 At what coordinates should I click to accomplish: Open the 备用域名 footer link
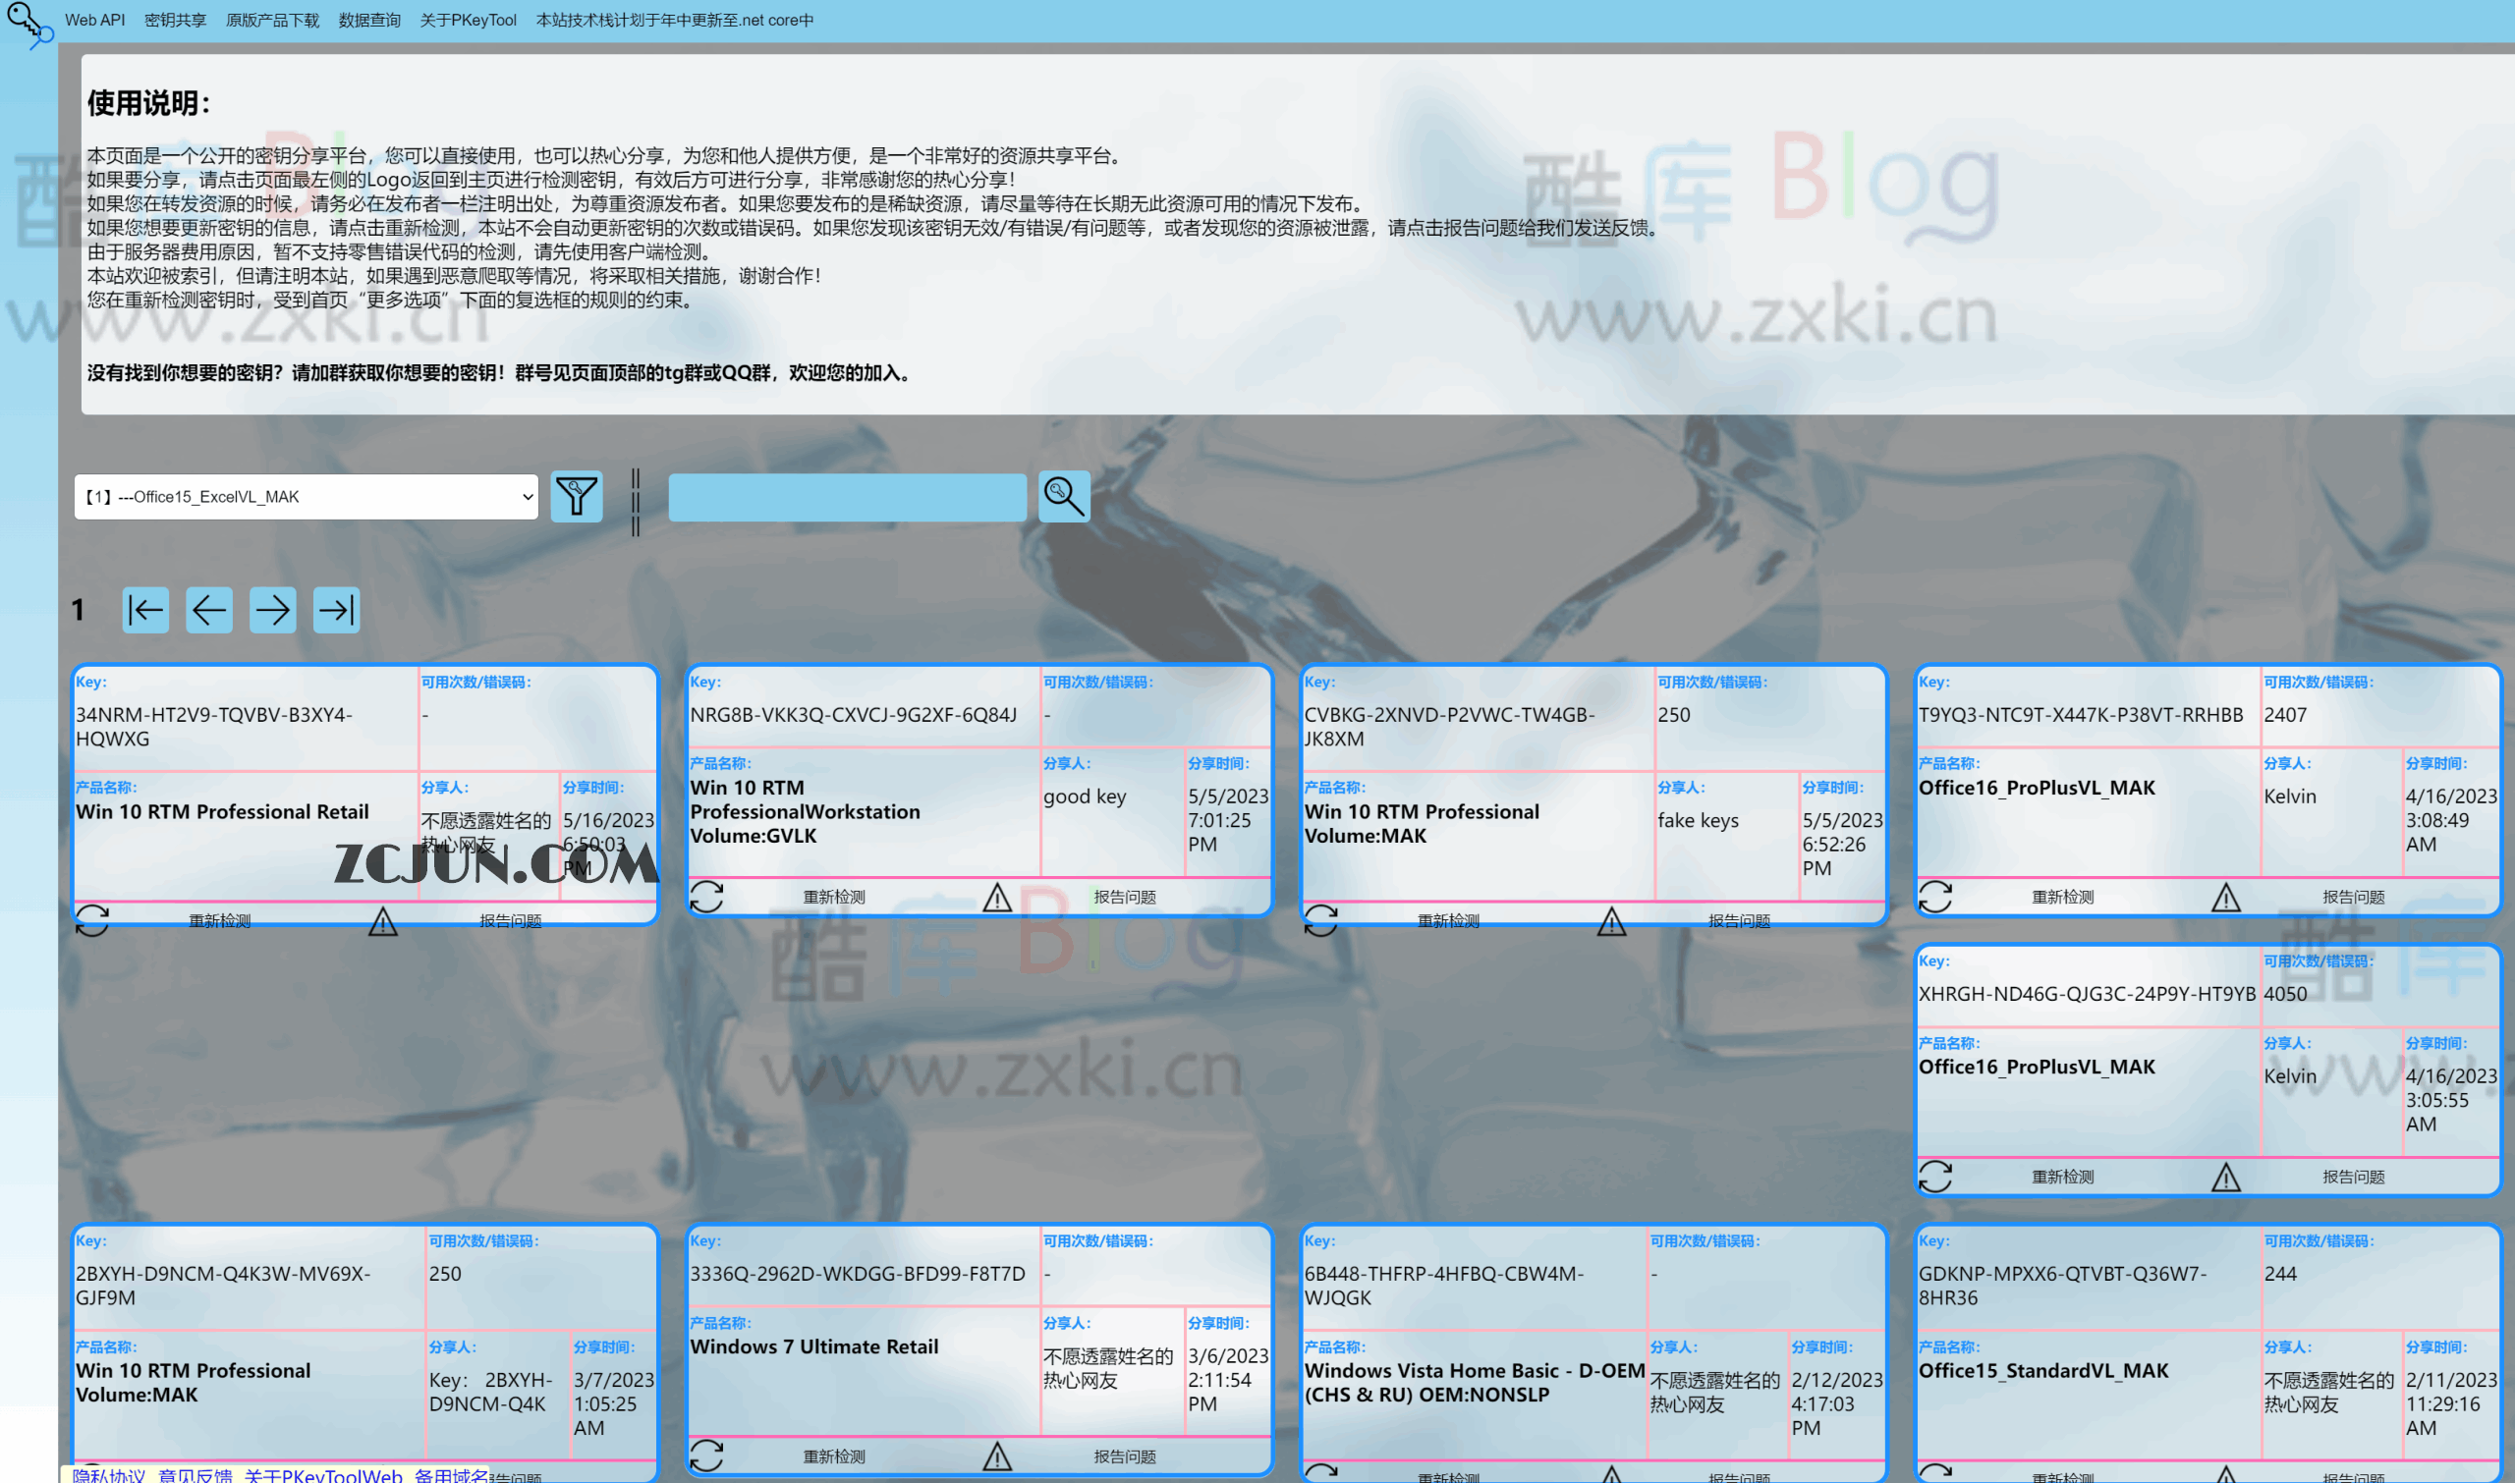[x=452, y=1475]
